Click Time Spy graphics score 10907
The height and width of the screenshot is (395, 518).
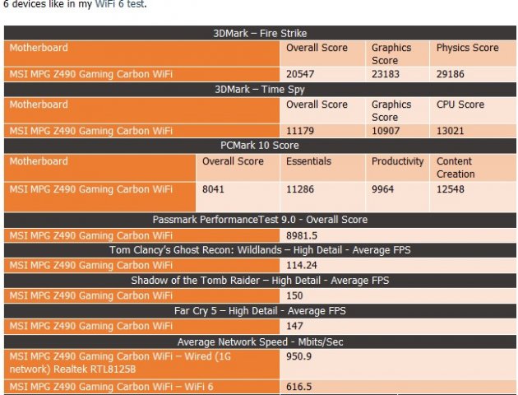[386, 131]
